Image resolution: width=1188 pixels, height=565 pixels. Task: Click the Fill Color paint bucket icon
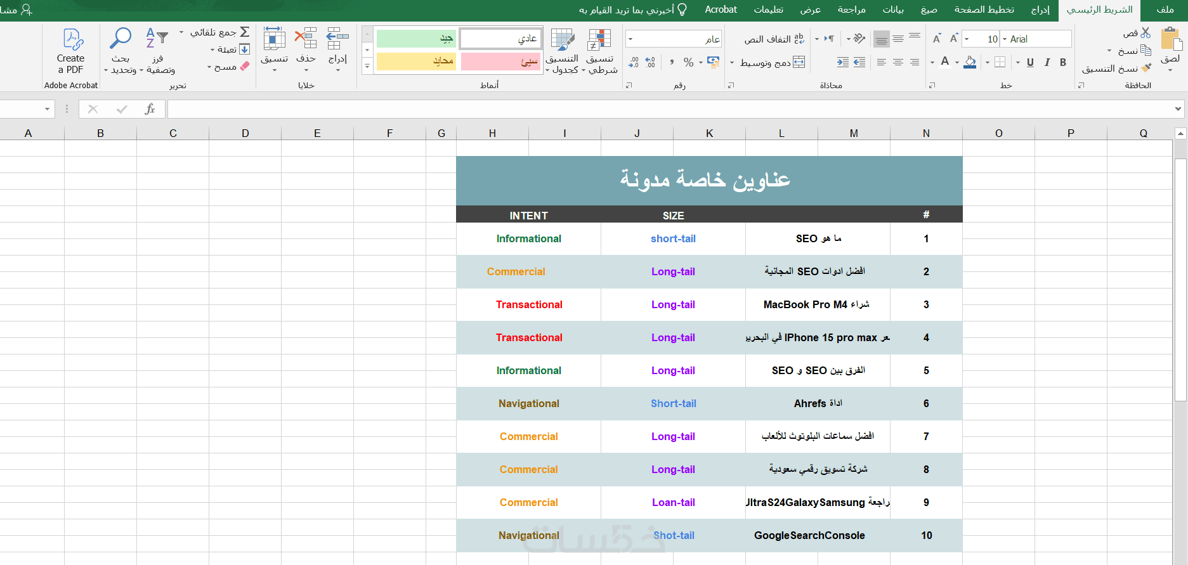pos(970,62)
